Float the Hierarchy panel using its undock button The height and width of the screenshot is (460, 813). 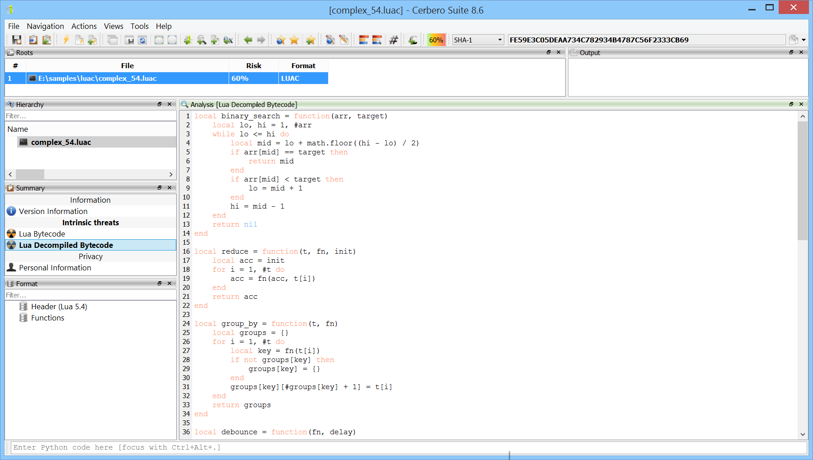click(x=160, y=104)
